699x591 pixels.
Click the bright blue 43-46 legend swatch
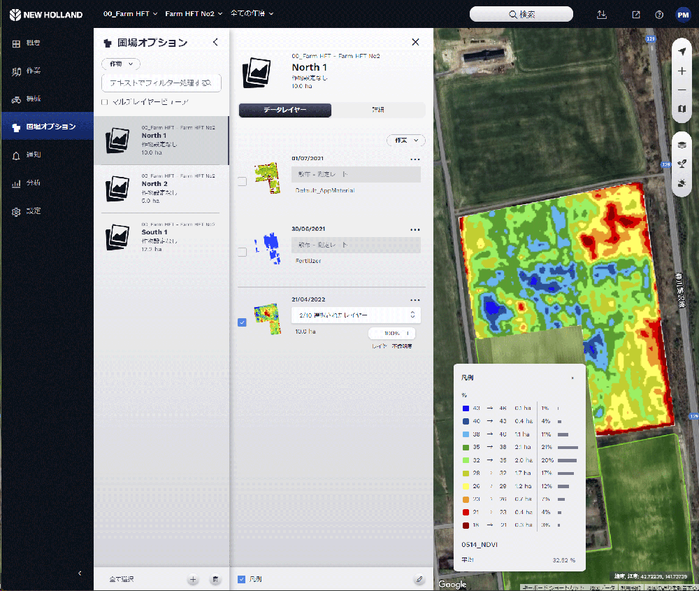[466, 408]
